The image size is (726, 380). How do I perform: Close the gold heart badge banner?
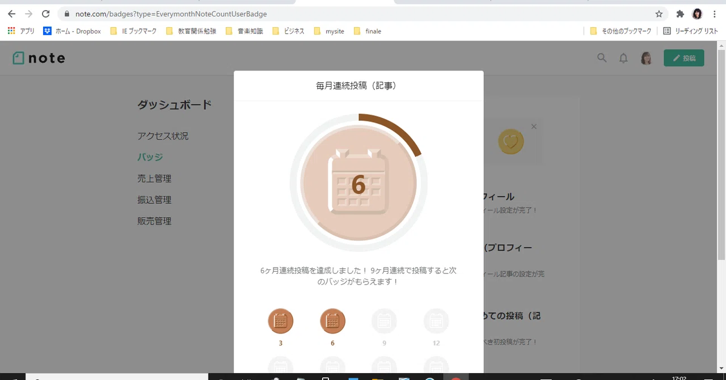pos(534,126)
